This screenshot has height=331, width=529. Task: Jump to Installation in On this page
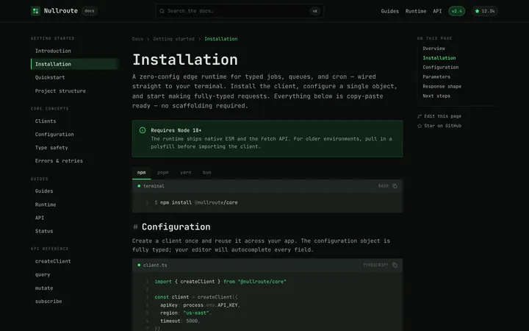click(x=439, y=58)
